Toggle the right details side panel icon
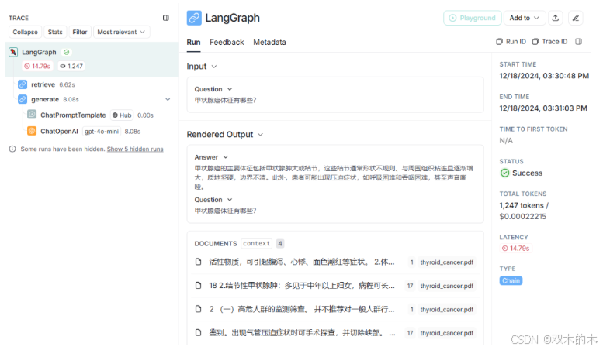Image resolution: width=603 pixels, height=350 pixels. [578, 42]
